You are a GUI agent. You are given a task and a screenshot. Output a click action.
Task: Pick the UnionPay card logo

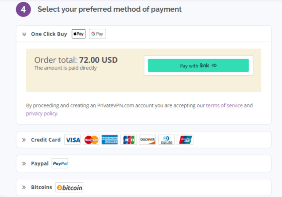[185, 140]
